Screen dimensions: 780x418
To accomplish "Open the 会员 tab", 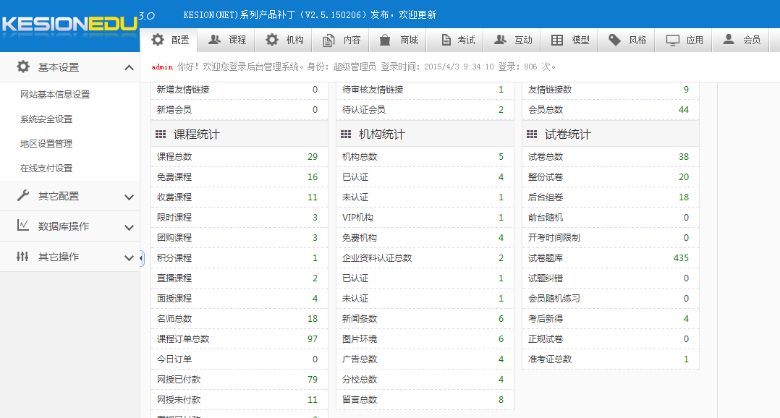I will pyautogui.click(x=742, y=40).
